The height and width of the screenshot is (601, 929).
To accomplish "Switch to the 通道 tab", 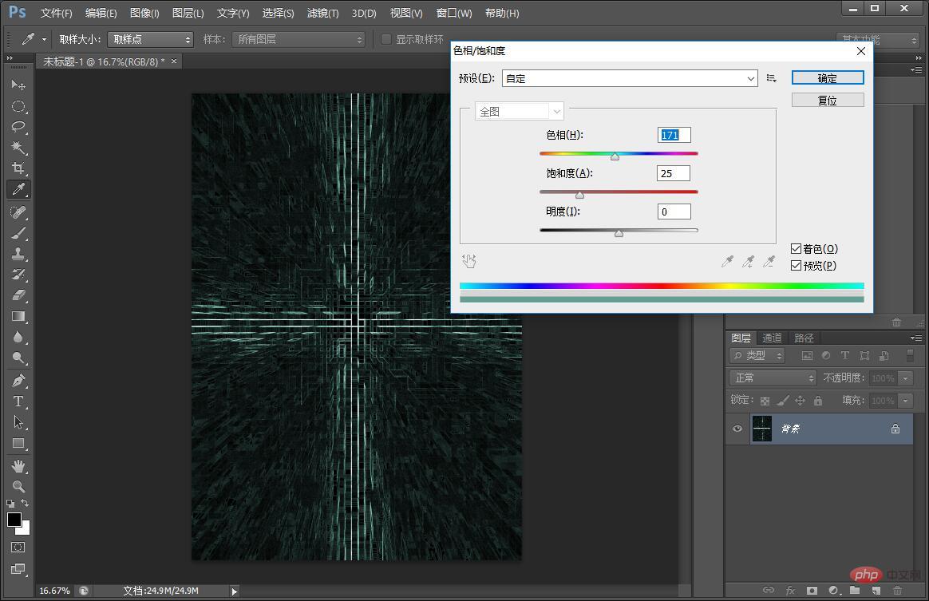I will pos(772,338).
